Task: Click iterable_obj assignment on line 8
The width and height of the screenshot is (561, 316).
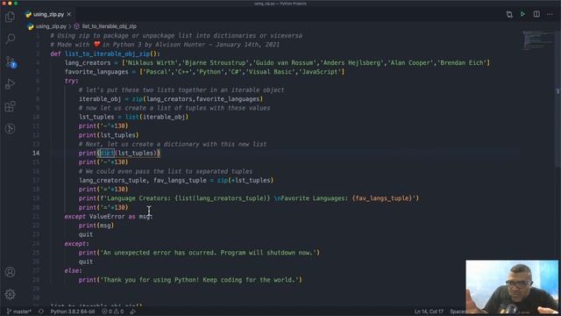Action: [171, 99]
